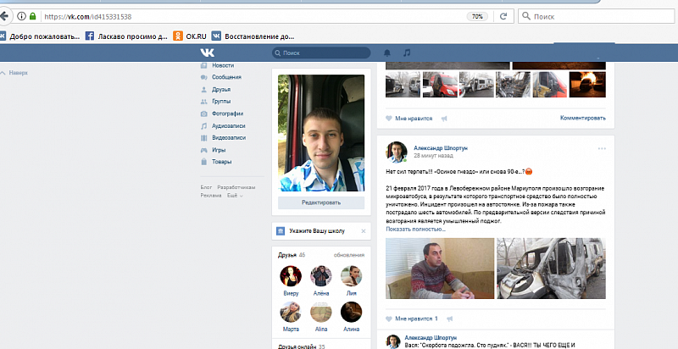Screen dimensions: 678x349
Task: Click the VK logo in header
Action: 207,53
